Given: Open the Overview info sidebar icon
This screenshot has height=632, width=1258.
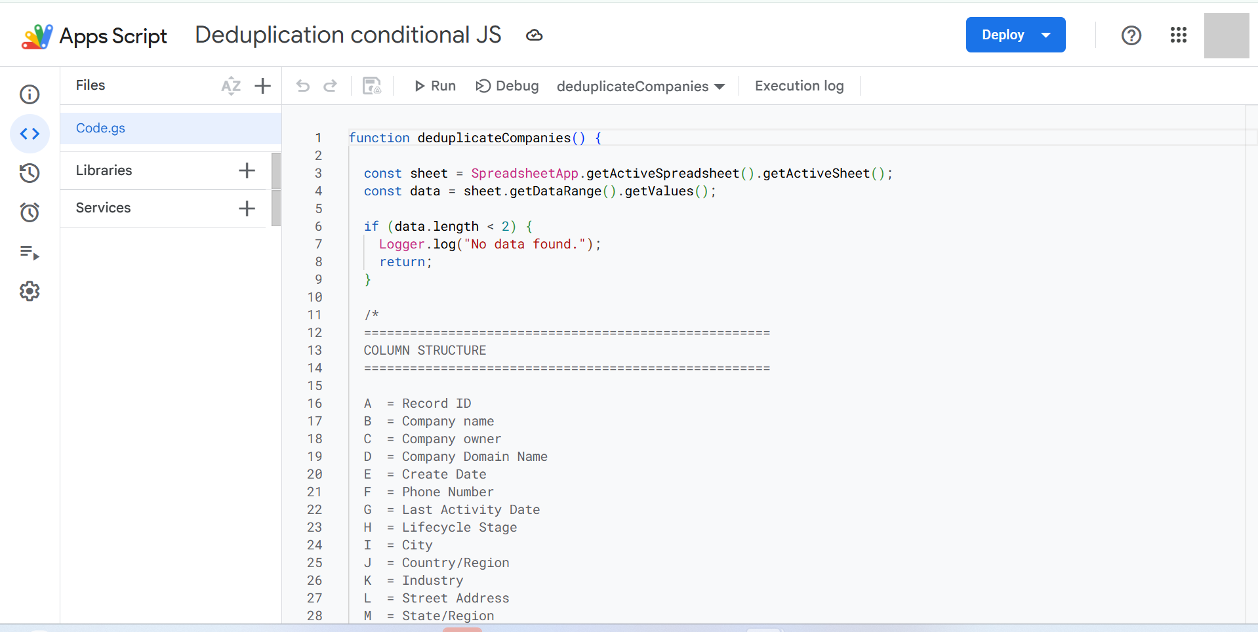Looking at the screenshot, I should 30,94.
